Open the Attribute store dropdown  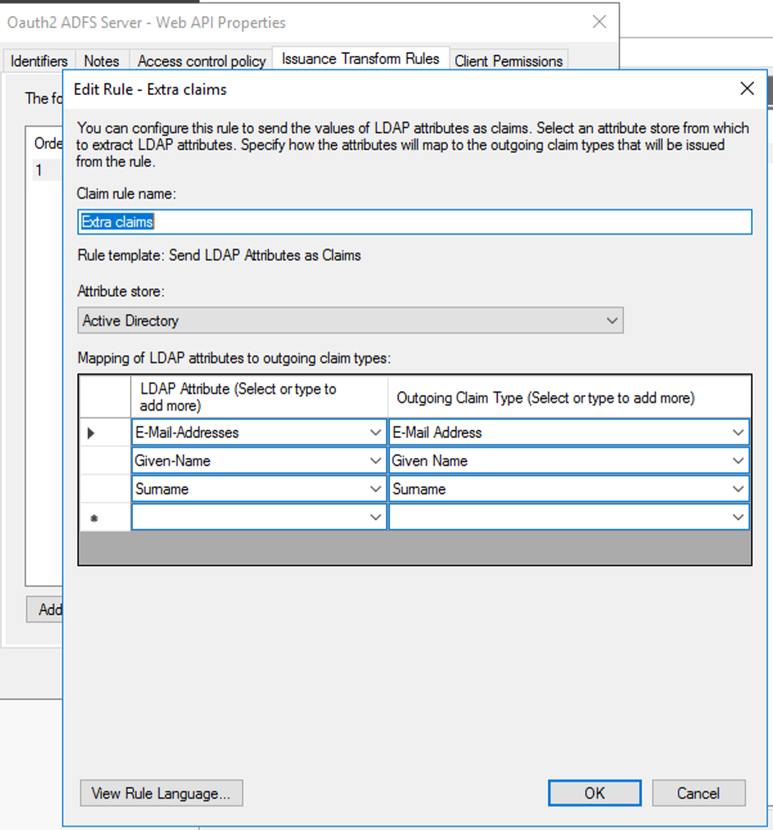pos(350,320)
